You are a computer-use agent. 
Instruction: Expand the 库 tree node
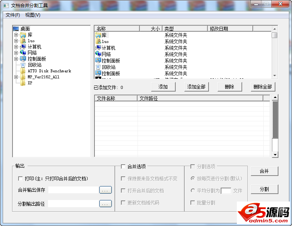tap(16, 35)
